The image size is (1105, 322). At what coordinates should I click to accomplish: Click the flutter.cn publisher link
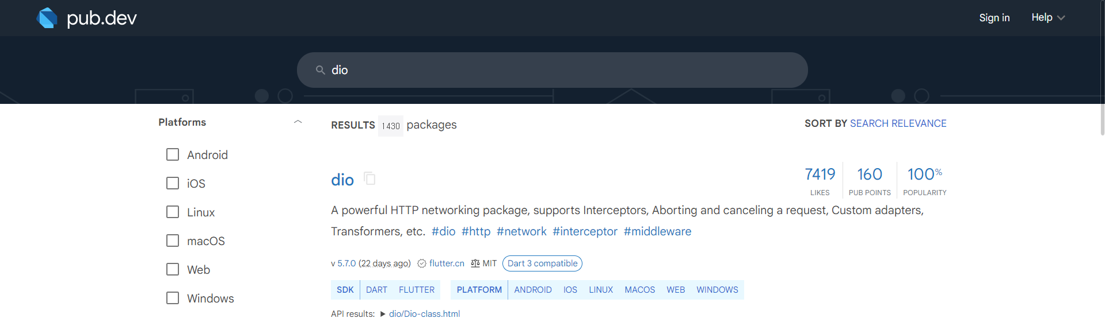(447, 263)
